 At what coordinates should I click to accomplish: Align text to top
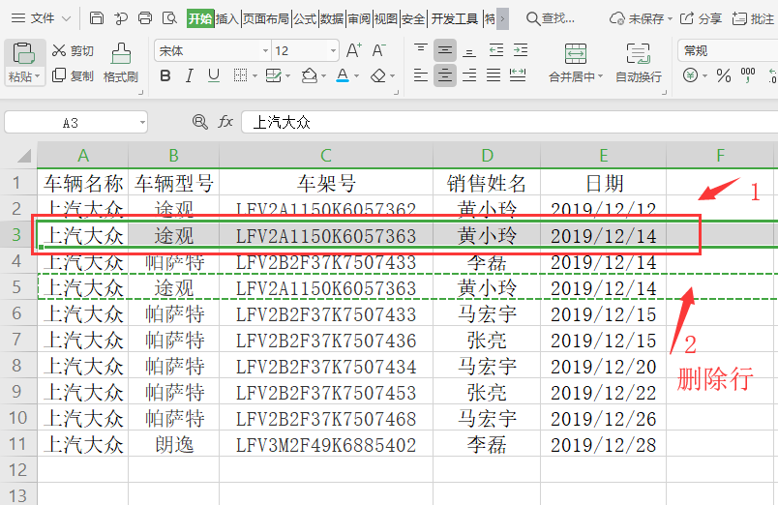(421, 50)
